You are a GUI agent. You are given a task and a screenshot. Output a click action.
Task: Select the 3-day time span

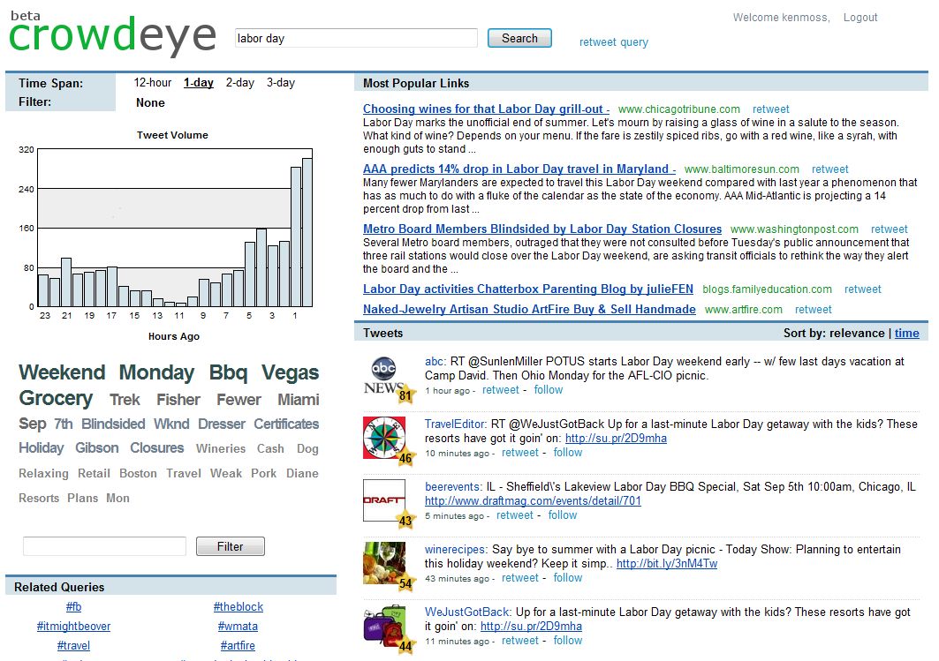click(x=281, y=83)
